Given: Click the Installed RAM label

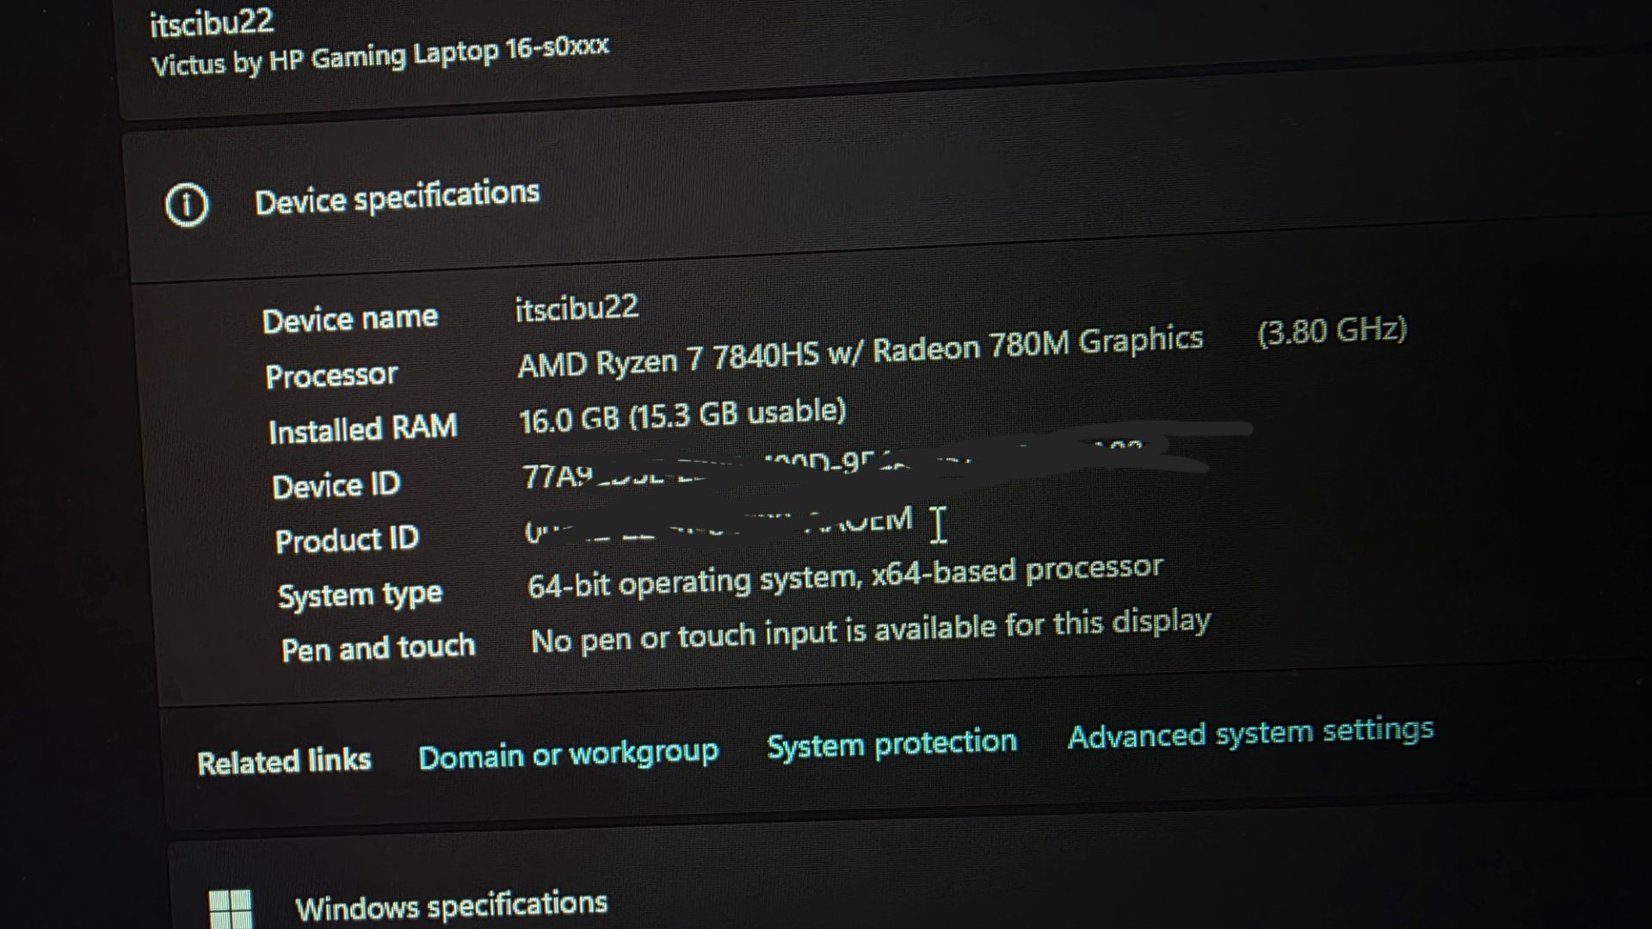Looking at the screenshot, I should click(x=363, y=429).
